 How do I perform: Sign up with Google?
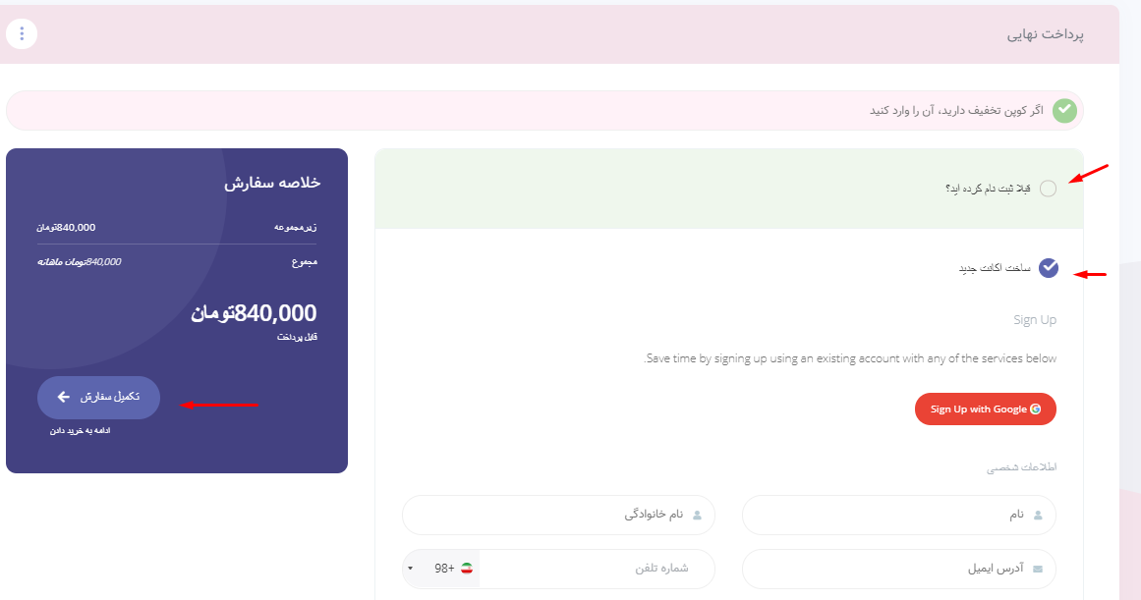coord(986,409)
